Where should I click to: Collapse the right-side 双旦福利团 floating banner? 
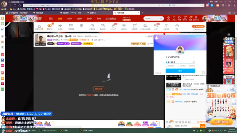[x=229, y=35]
